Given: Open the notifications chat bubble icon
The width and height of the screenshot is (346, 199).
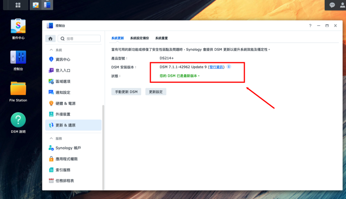Looking at the screenshot, I should [332, 5].
